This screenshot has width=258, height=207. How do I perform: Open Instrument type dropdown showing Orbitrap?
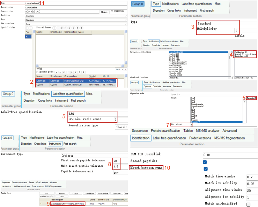(94, 156)
